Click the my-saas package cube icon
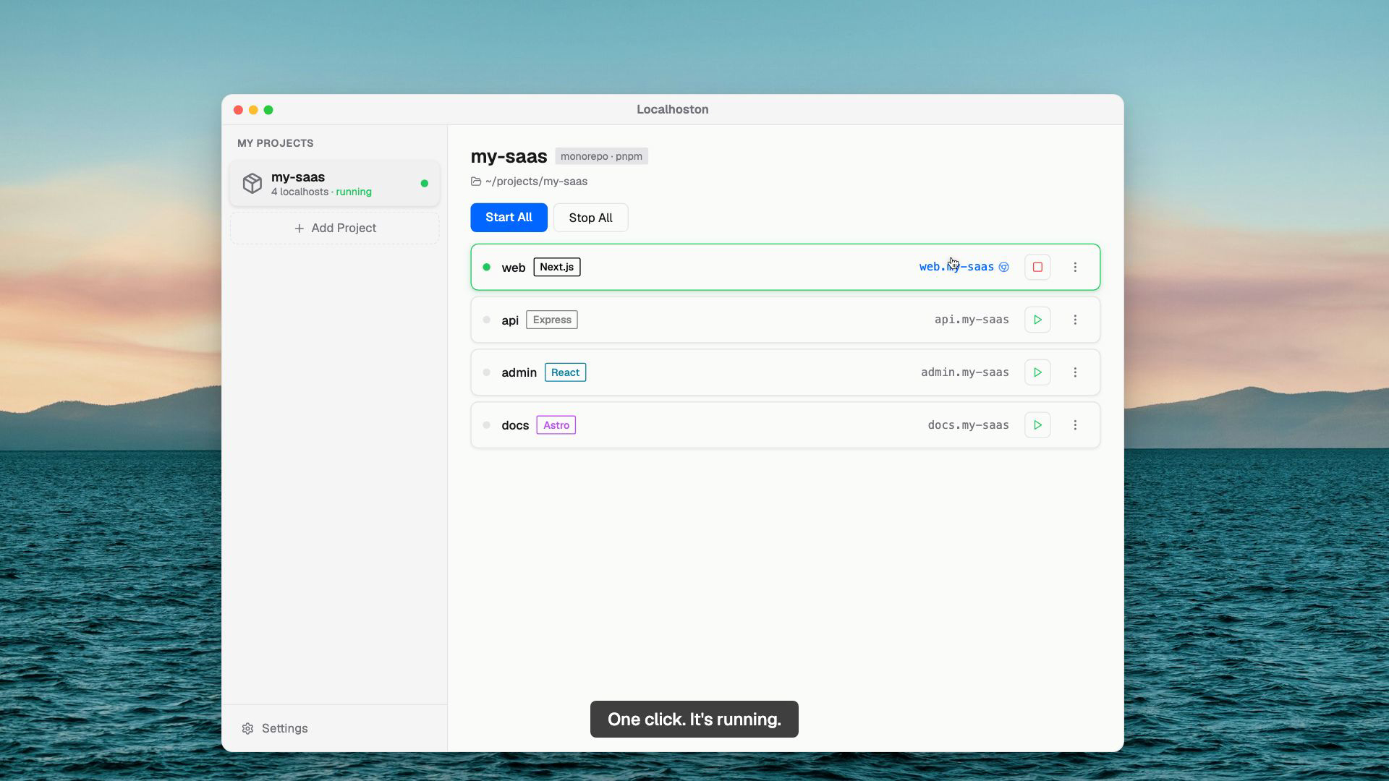The image size is (1389, 781). [252, 183]
